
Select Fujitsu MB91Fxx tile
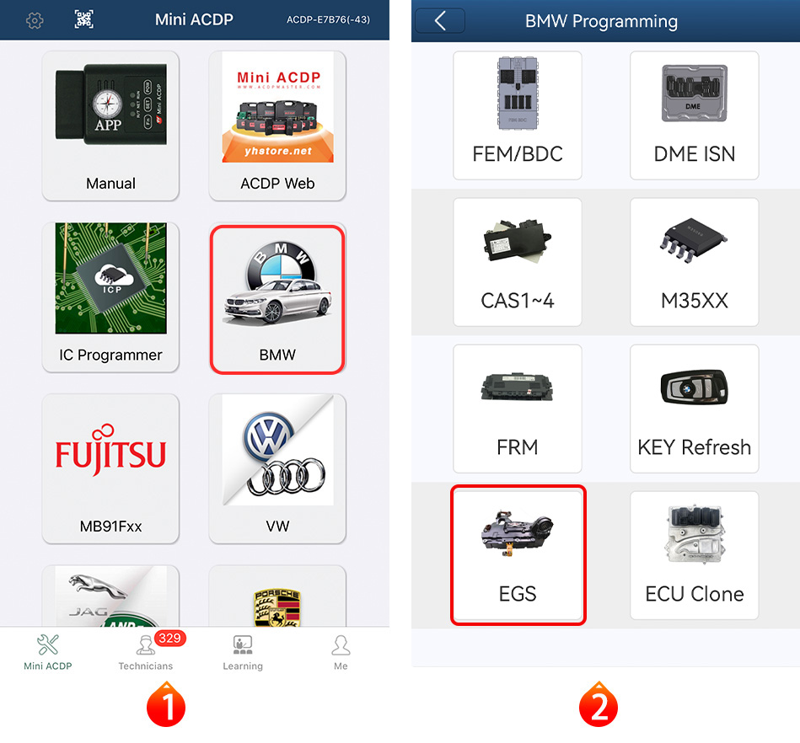tap(110, 468)
